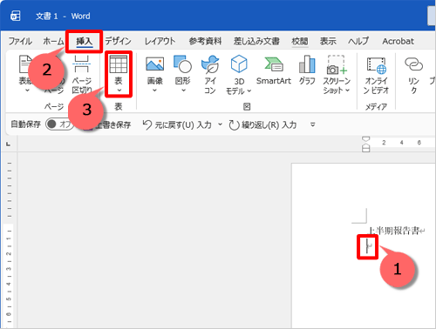Click the first line indent marker on ruler
The width and height of the screenshot is (436, 329).
tap(366, 139)
